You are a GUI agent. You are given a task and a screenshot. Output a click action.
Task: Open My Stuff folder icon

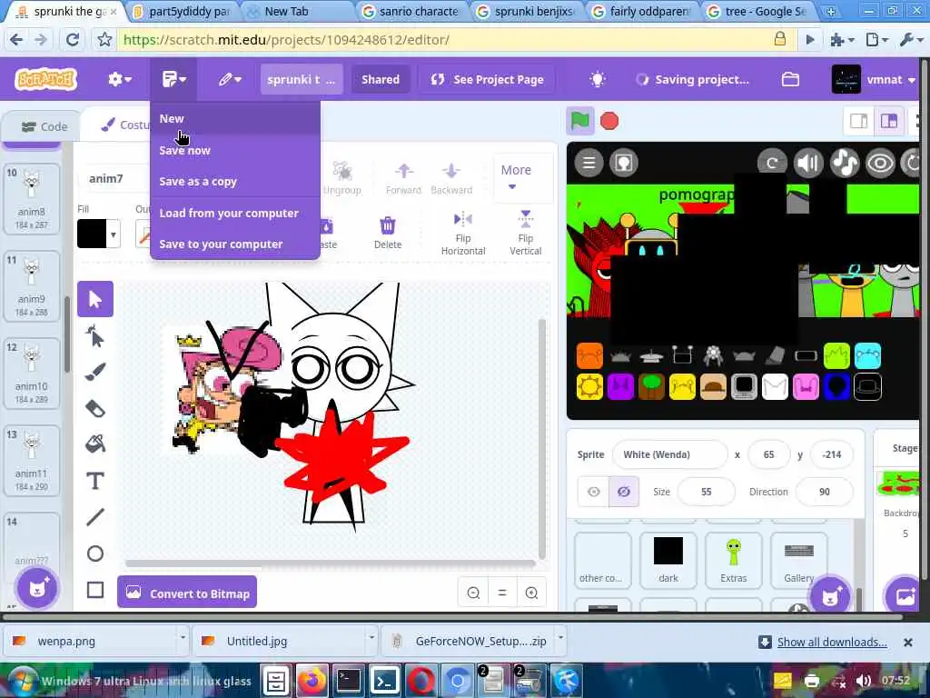click(790, 79)
